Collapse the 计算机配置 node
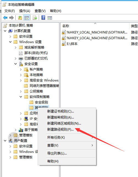The image size is (138, 177). tap(5, 31)
